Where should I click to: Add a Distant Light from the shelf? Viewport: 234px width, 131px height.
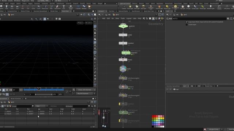[x=167, y=7]
